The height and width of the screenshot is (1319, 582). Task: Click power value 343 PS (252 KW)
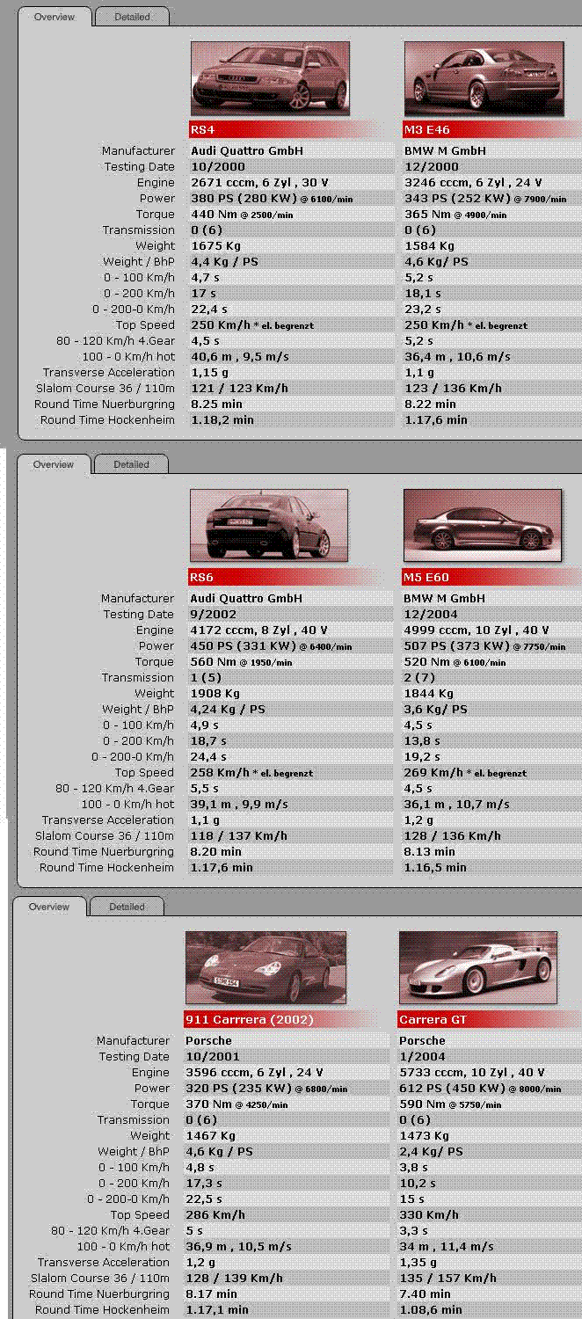point(485,199)
